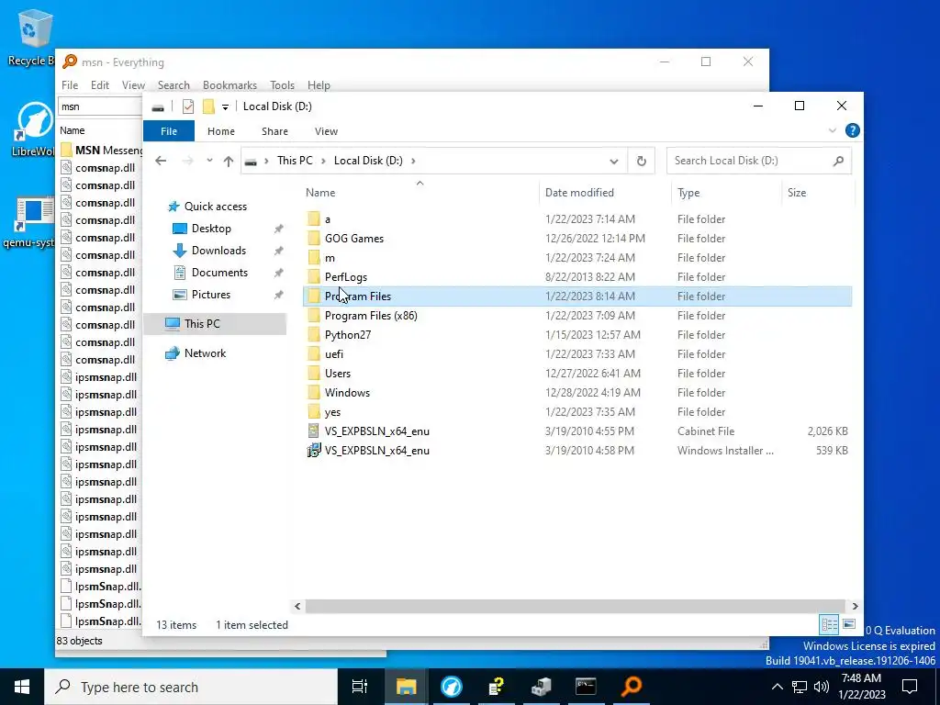Select the Program Files (x86) folder icon
Screen dimensions: 940x705
(x=314, y=316)
